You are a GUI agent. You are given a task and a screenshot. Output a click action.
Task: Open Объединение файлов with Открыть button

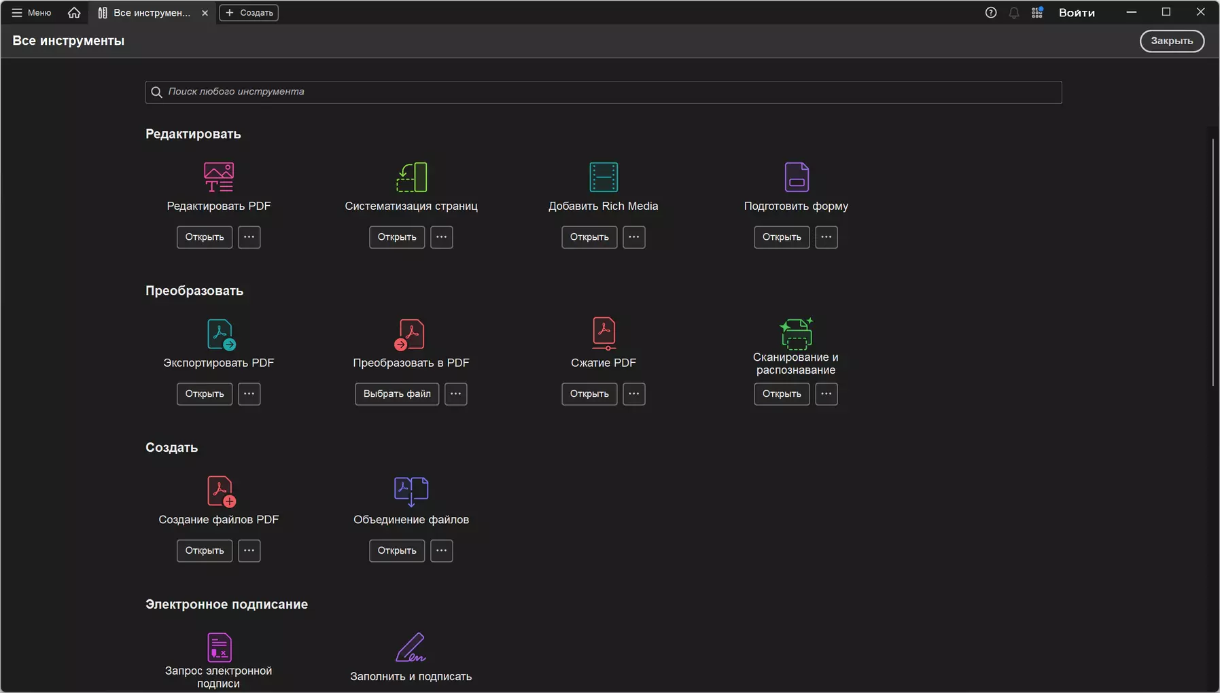(x=397, y=551)
